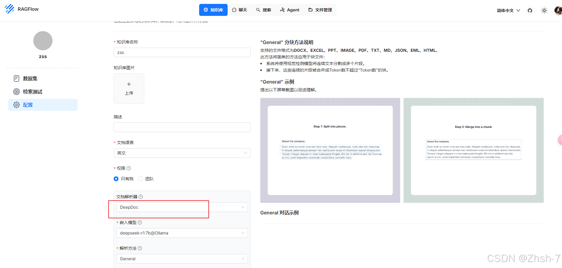Viewport: 562px width, 268px height.
Task: Click the "General" 分块方法说明 heading
Action: (x=287, y=42)
